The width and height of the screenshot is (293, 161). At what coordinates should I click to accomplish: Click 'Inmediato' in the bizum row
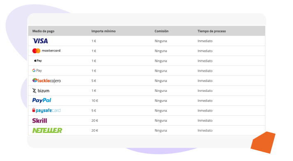pyautogui.click(x=205, y=91)
